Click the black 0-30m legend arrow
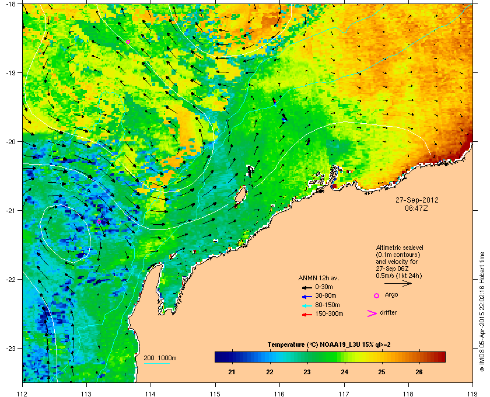This screenshot has height=397, width=490. pyautogui.click(x=307, y=287)
